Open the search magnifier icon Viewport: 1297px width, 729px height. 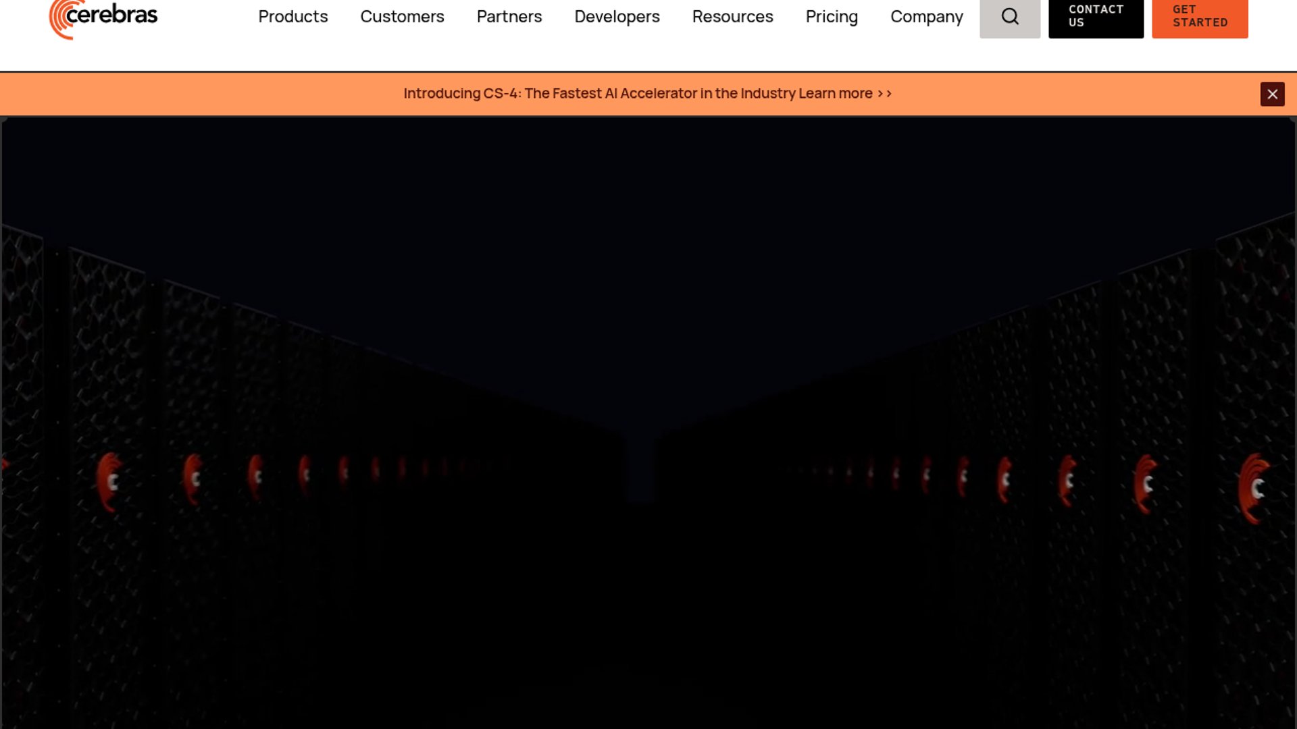[x=1010, y=17]
